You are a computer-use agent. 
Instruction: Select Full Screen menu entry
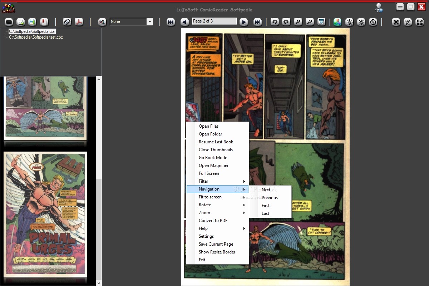pyautogui.click(x=217, y=173)
